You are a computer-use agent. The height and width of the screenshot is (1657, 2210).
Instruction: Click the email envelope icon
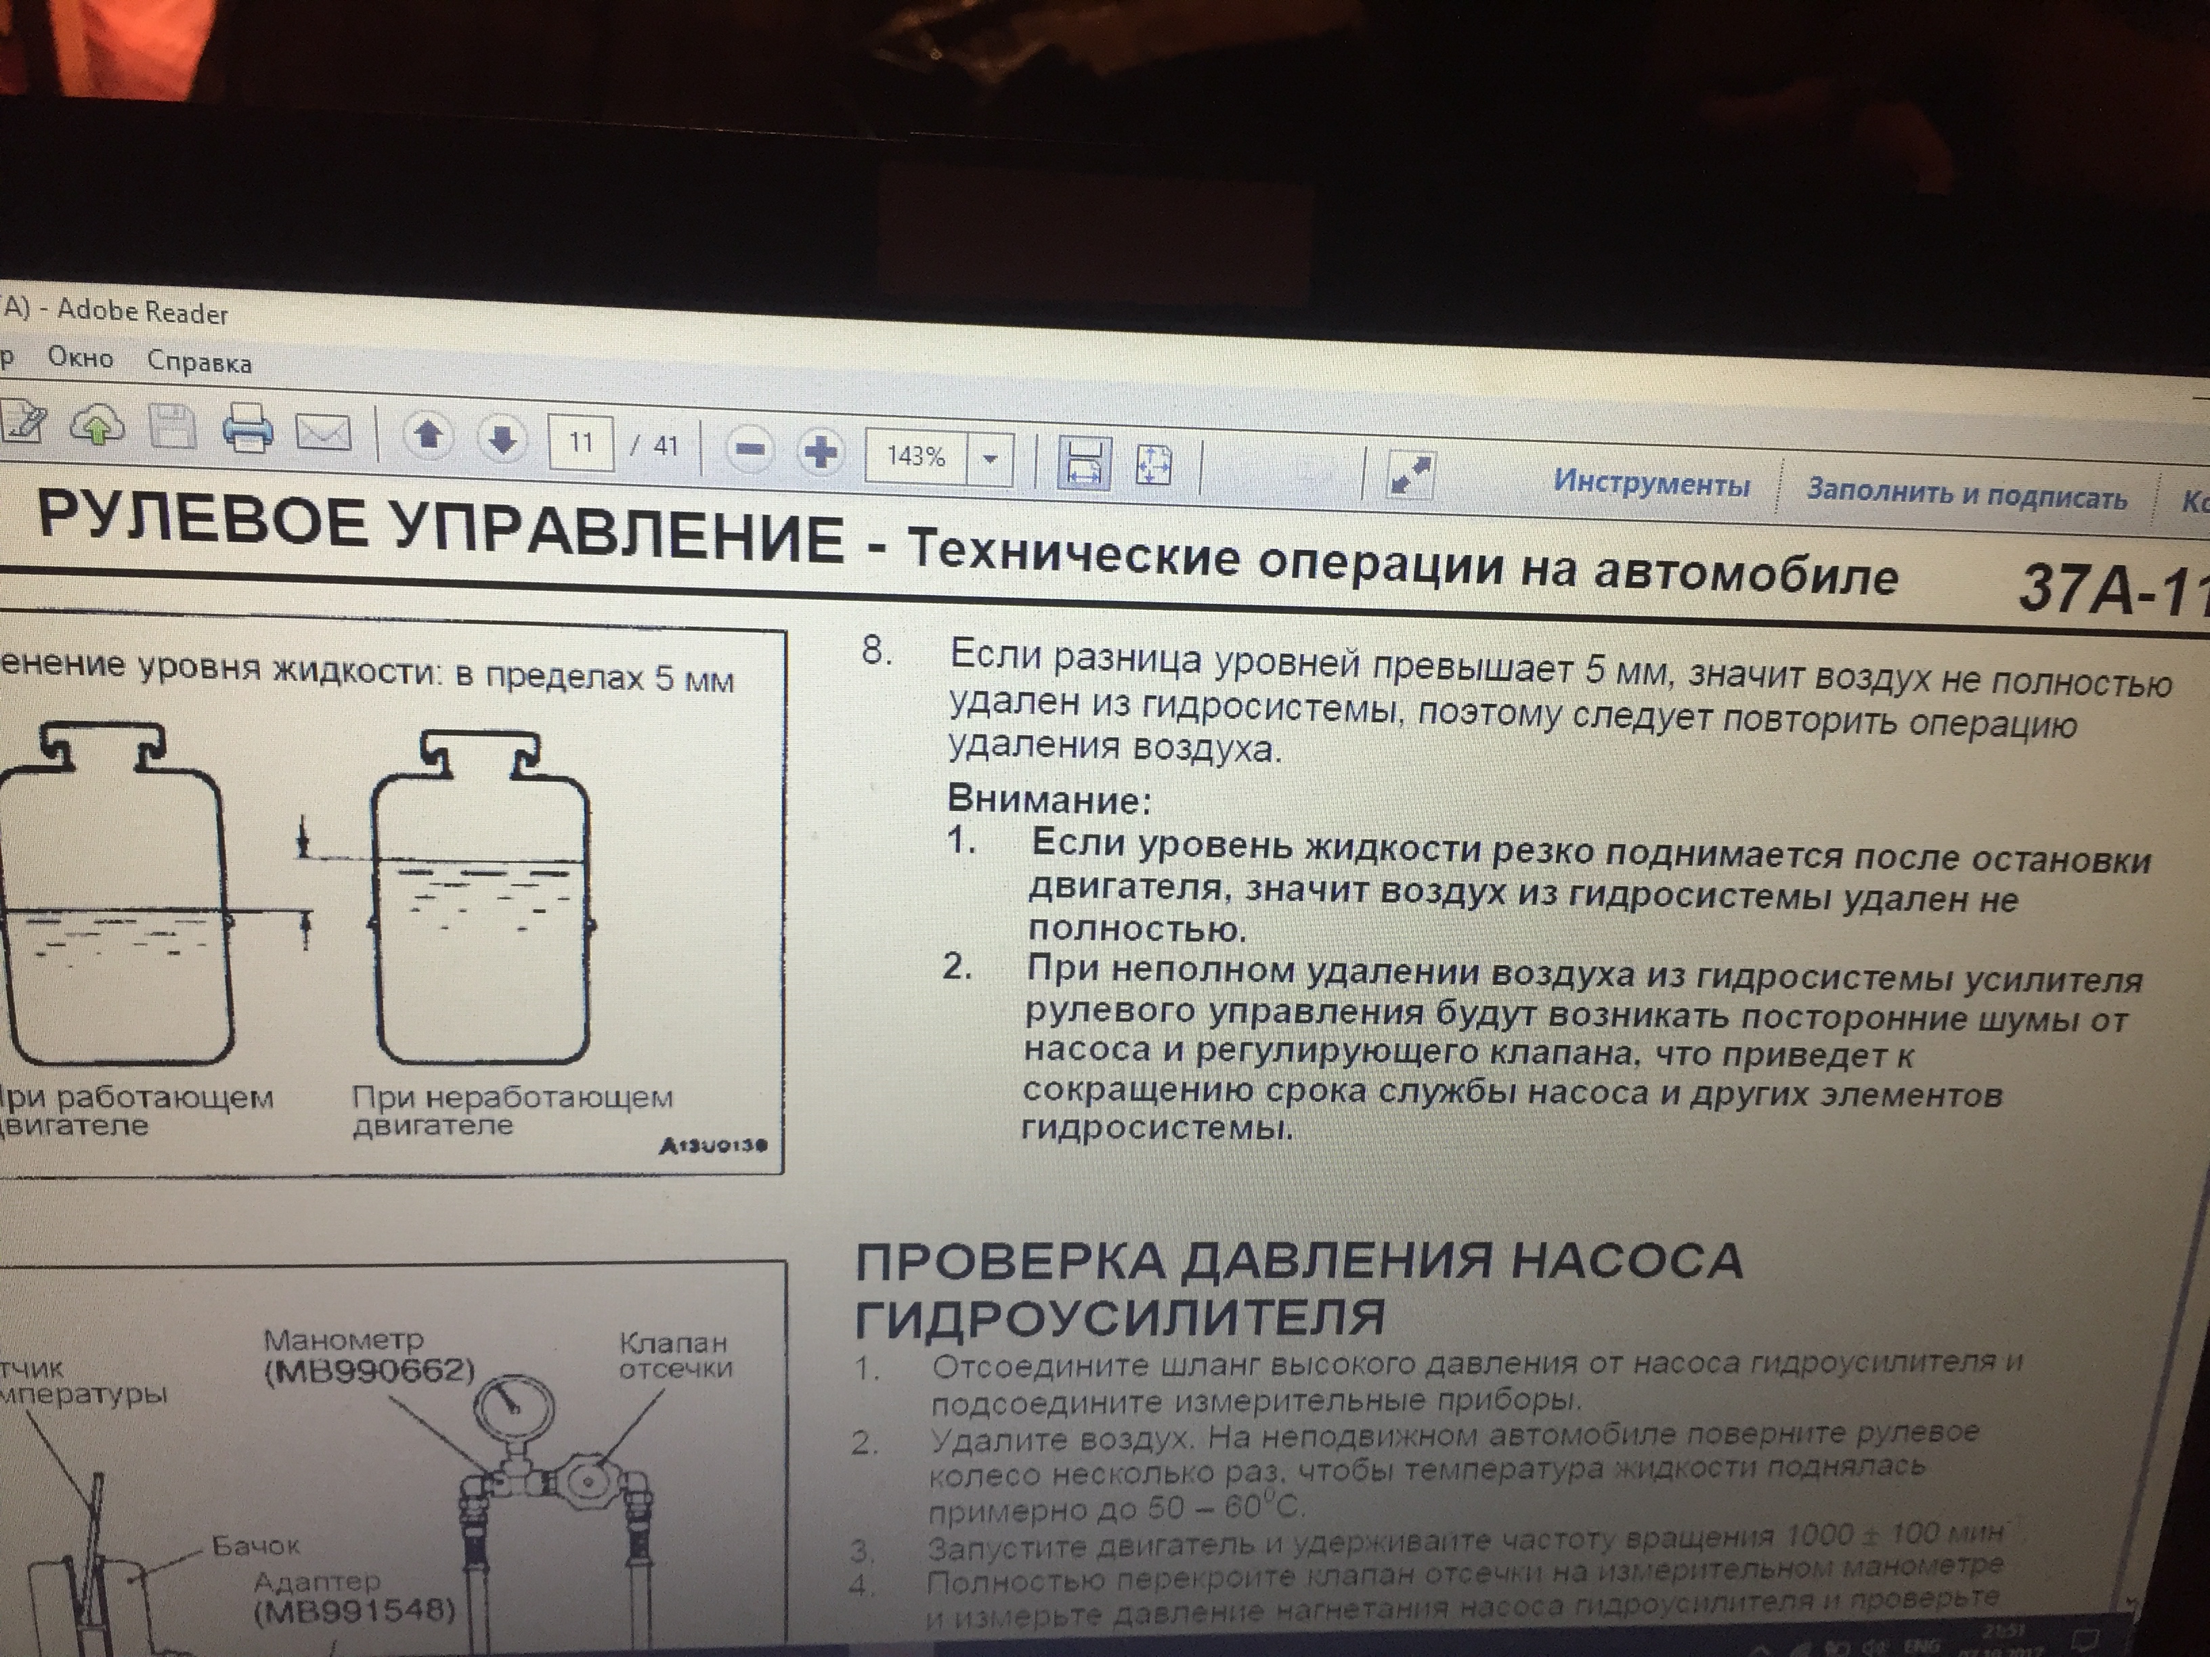coord(325,433)
